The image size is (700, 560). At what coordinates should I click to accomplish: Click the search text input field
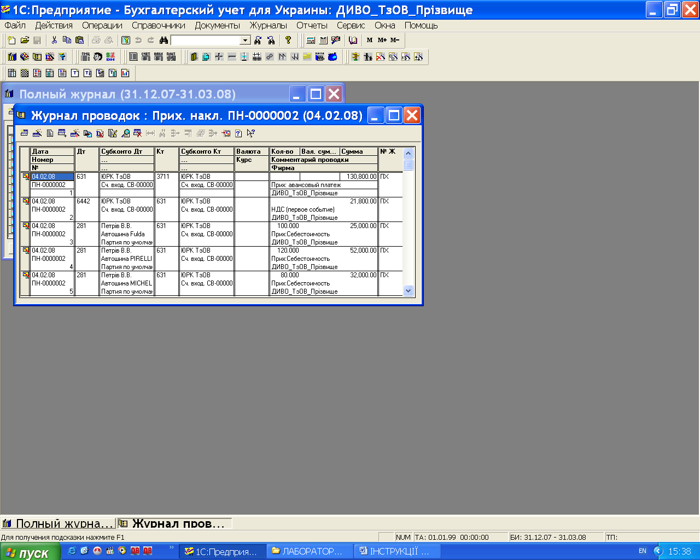pos(206,40)
